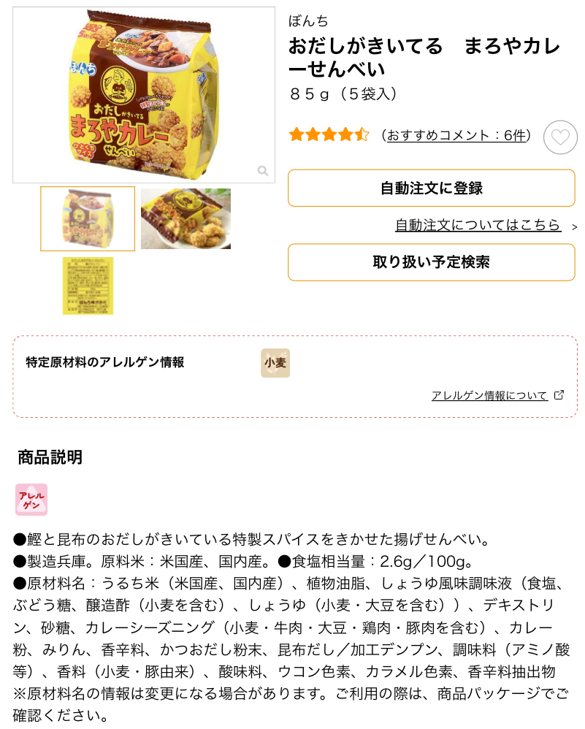Click the main product image

click(x=144, y=95)
